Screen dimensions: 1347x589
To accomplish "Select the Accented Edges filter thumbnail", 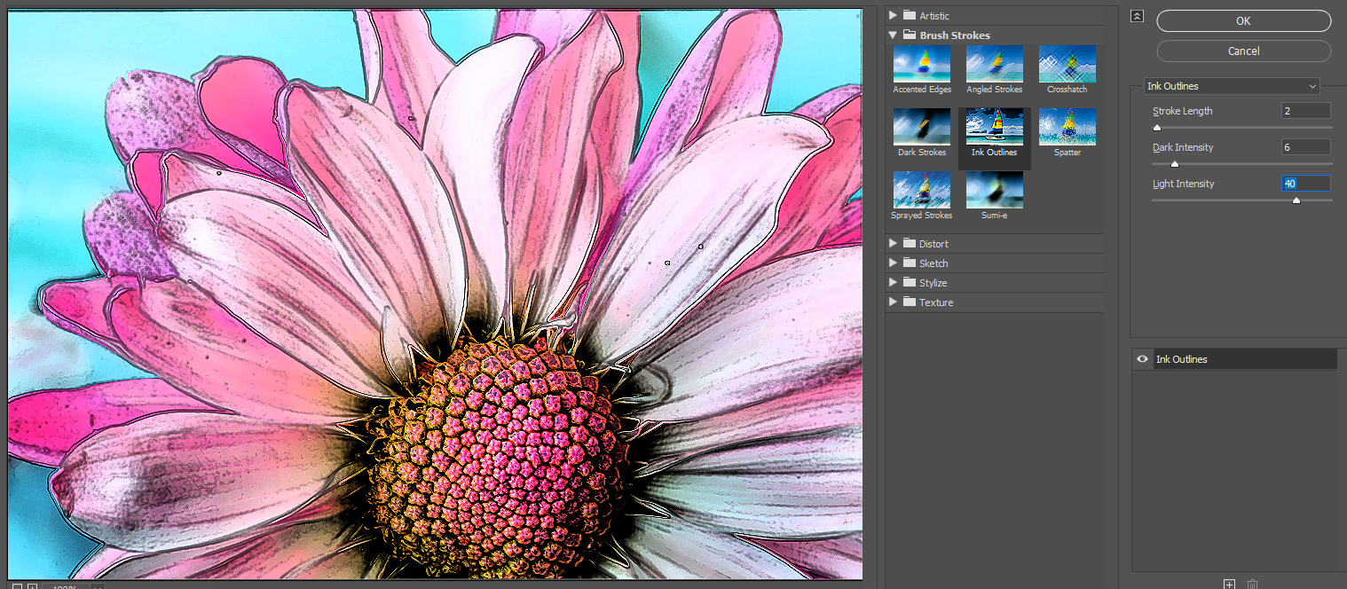I will (x=922, y=64).
